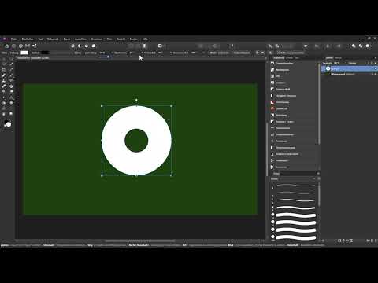
Task: Add a Belichtung adjustment
Action: [281, 116]
